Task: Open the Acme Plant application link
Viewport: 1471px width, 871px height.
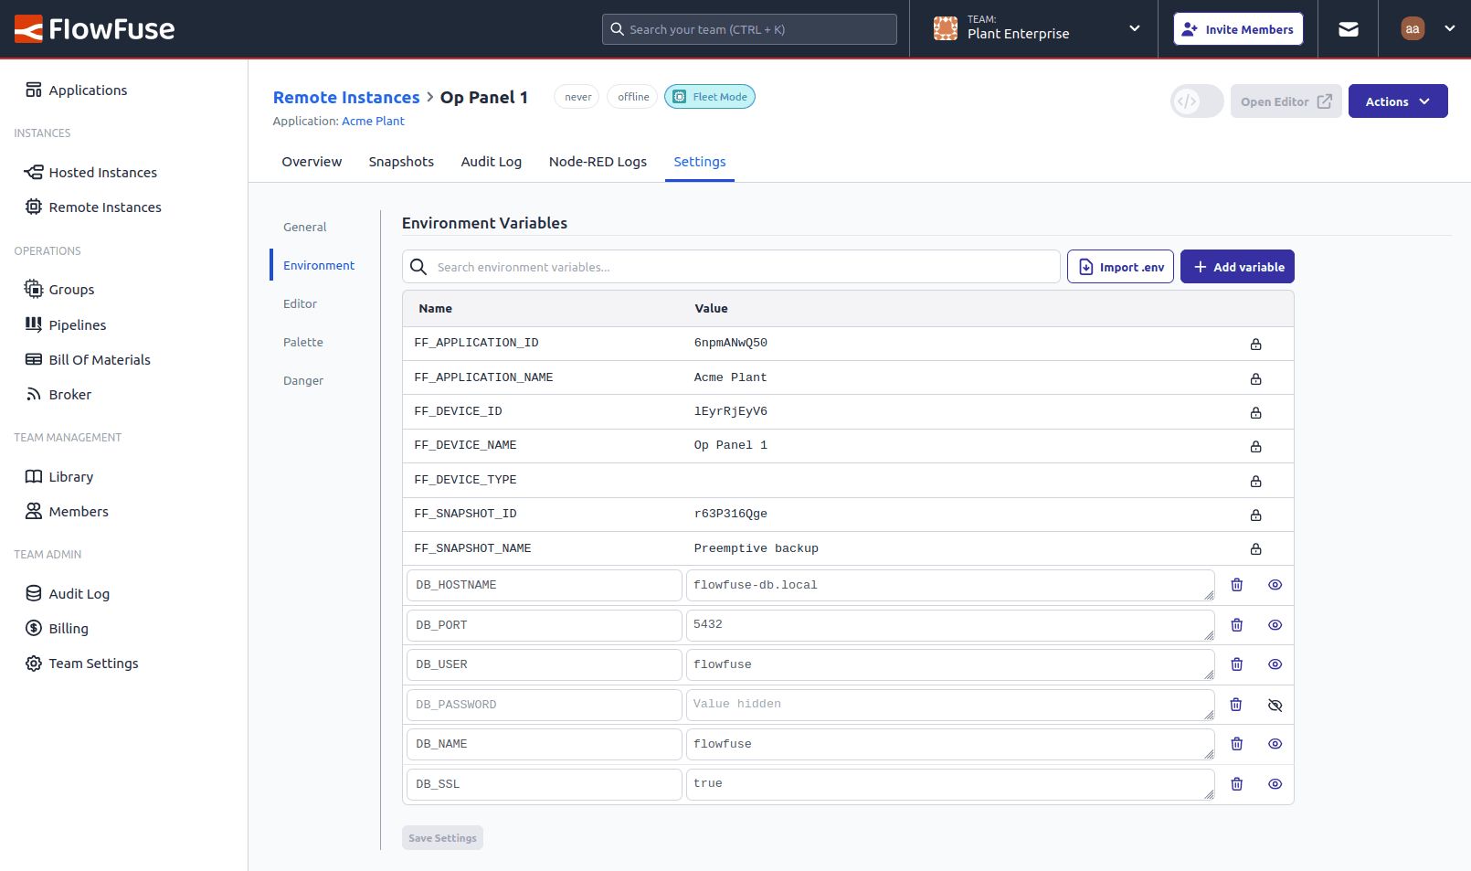Action: click(373, 121)
